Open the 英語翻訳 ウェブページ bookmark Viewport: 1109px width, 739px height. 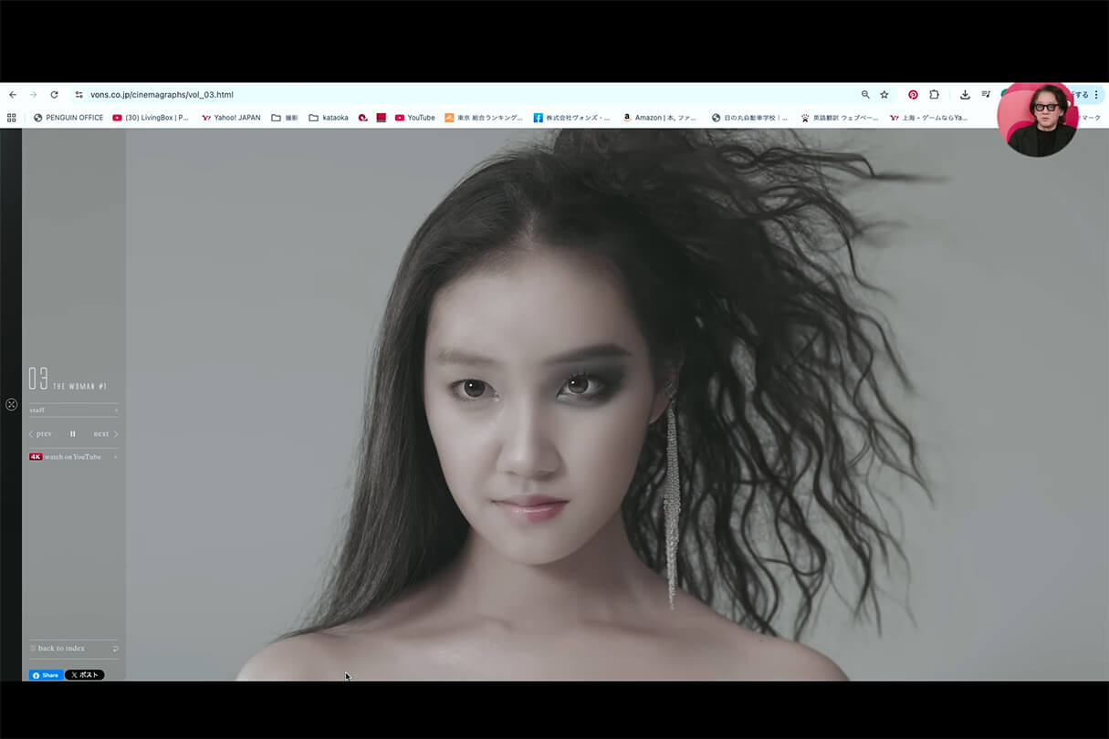(840, 118)
